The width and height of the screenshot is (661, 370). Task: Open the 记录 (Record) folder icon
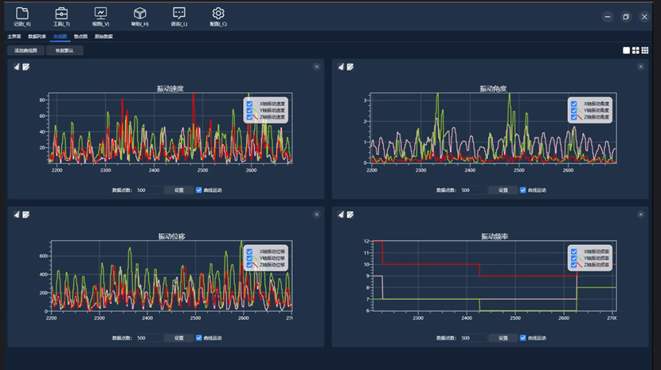pos(22,14)
